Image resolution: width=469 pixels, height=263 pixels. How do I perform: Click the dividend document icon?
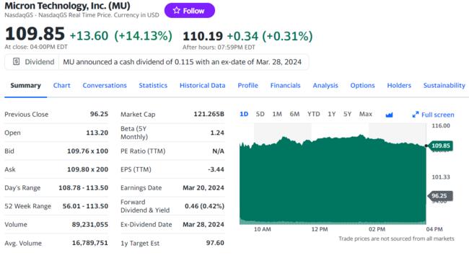[16, 61]
